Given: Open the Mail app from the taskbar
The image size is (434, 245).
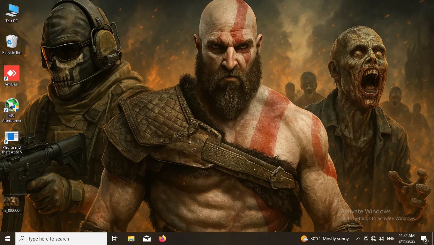Looking at the screenshot, I should (147, 239).
